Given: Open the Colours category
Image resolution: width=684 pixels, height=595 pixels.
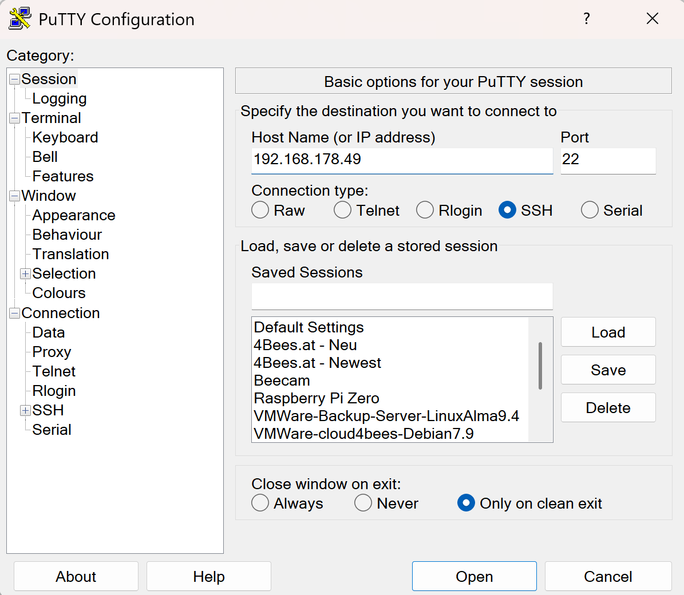Looking at the screenshot, I should point(59,293).
